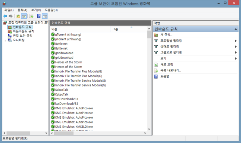241x143 pixels.
Task: Click the green check icon of first KakaoTalk rule
Action: pyautogui.click(x=53, y=90)
